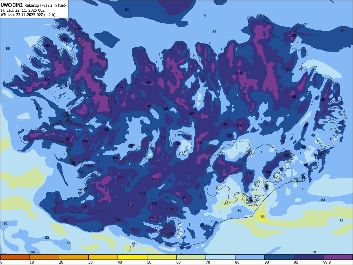
Task: Click the humidity value 94 on the southeast coast
Action: 303,178
